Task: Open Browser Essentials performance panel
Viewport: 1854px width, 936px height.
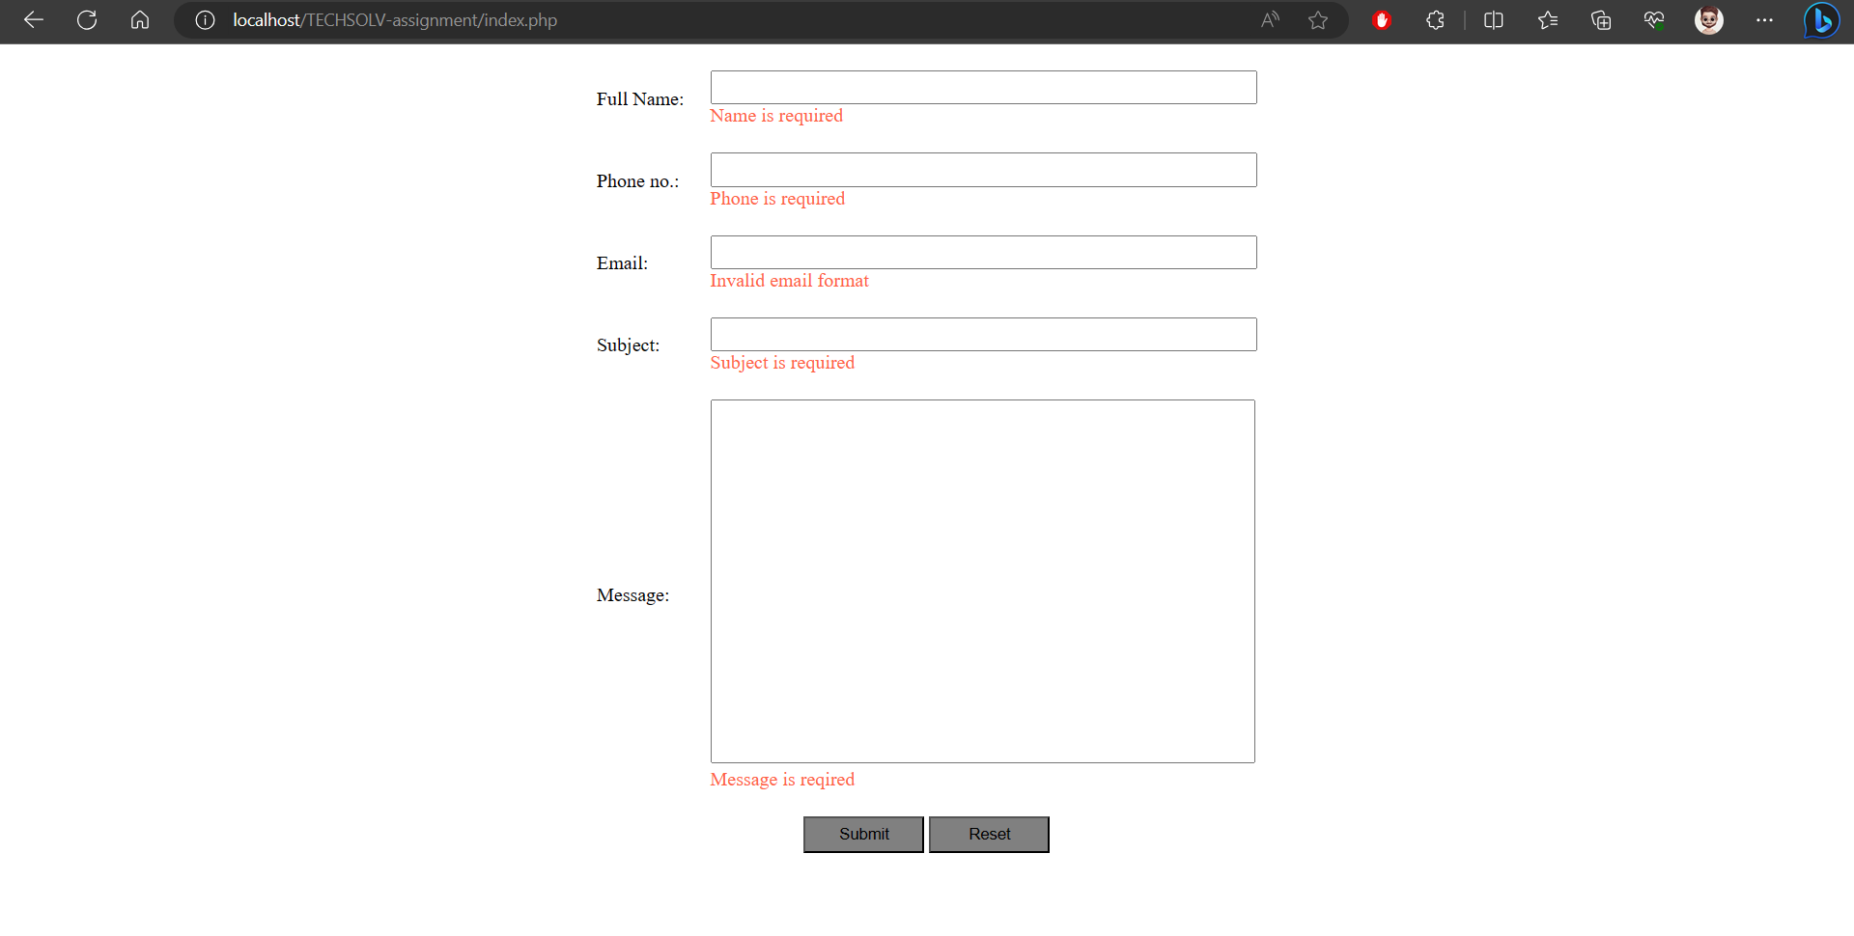Action: [1653, 20]
